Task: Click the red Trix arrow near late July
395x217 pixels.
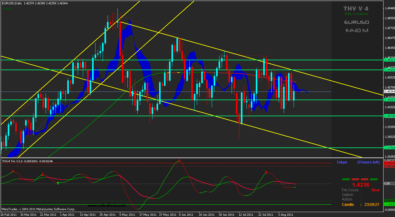Action: 266,172
